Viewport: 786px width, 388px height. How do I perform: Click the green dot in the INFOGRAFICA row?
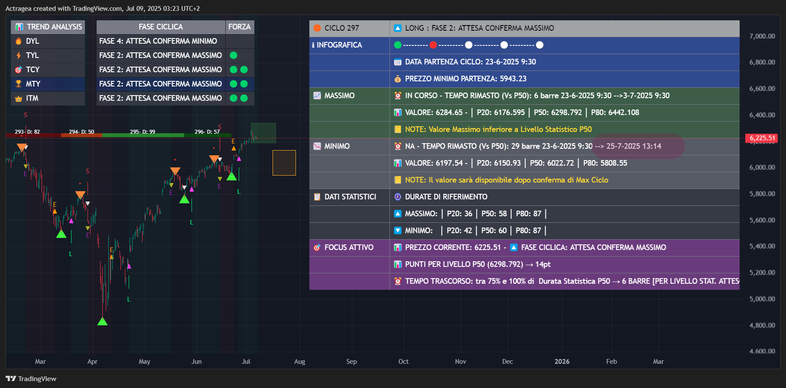click(x=398, y=45)
